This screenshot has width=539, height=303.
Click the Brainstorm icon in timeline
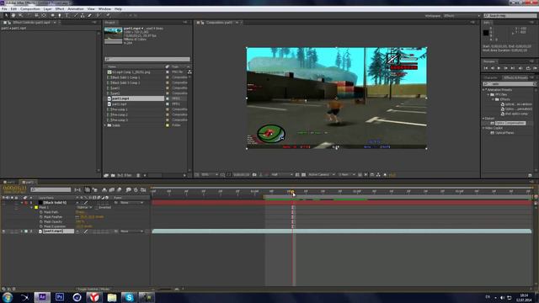[x=128, y=189]
